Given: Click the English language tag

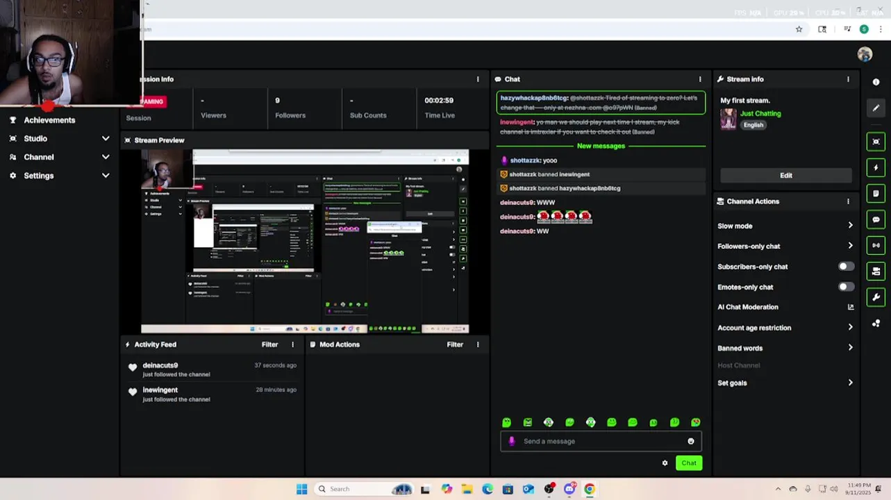Looking at the screenshot, I should pyautogui.click(x=753, y=125).
